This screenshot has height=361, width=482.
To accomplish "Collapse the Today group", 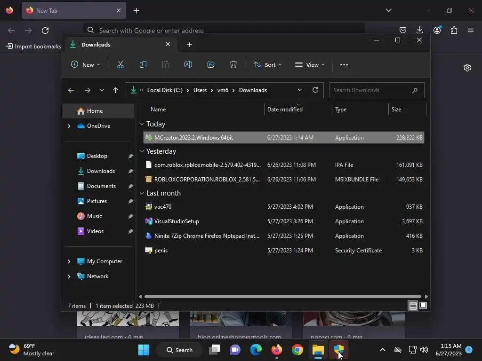I will (142, 124).
